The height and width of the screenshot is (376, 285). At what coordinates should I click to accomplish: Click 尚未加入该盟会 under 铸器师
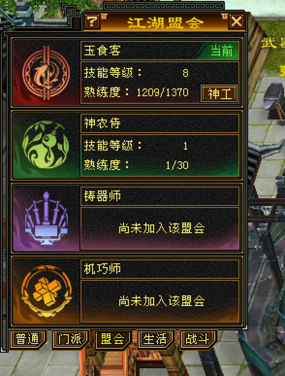click(162, 228)
